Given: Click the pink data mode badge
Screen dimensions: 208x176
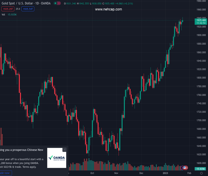Looking at the screenshot, I should 59,3.
